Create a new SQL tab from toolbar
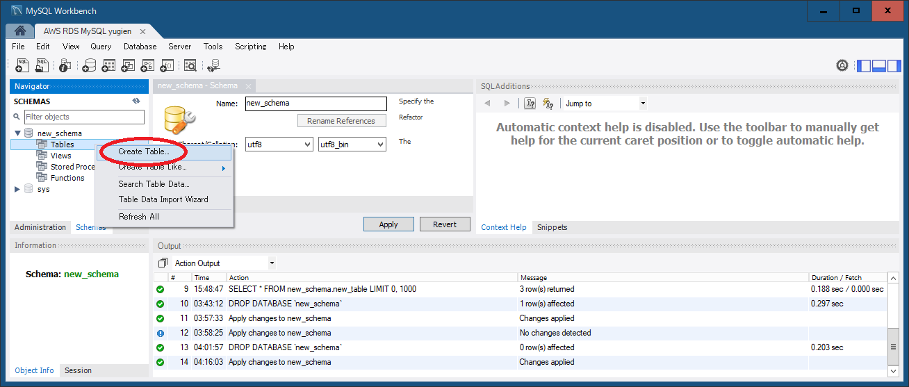909x387 pixels. click(22, 65)
